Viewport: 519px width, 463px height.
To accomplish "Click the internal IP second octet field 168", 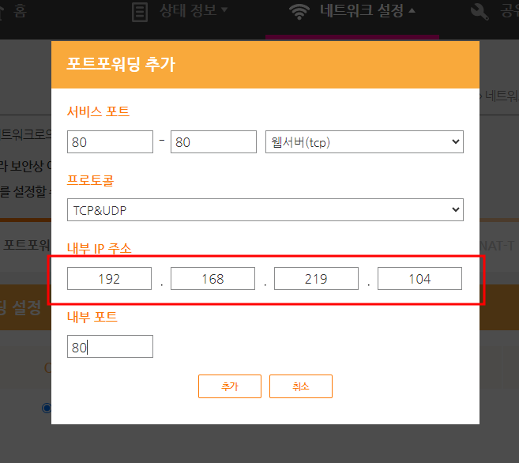I will [212, 279].
